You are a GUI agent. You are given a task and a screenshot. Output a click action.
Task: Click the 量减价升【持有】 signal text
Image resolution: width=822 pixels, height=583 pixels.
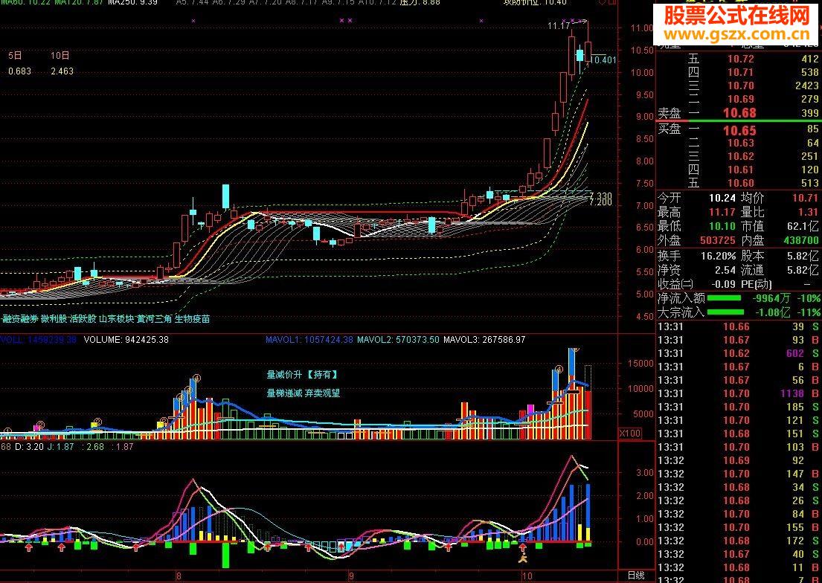(303, 375)
